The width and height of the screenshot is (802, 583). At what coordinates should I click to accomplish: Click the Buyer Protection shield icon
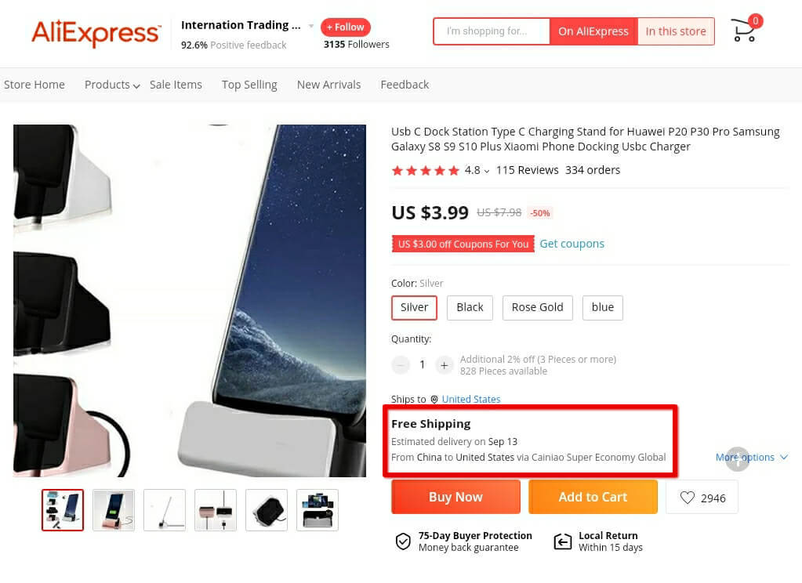(403, 541)
